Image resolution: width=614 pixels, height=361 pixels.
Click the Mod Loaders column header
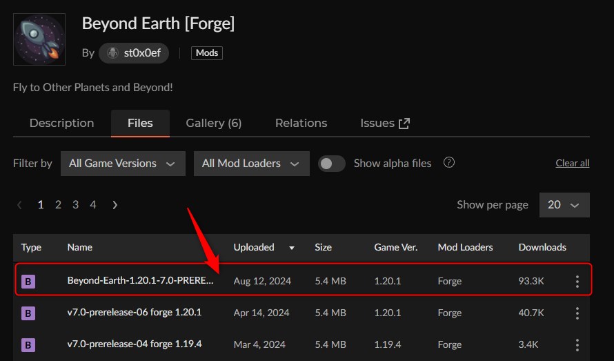tap(465, 247)
